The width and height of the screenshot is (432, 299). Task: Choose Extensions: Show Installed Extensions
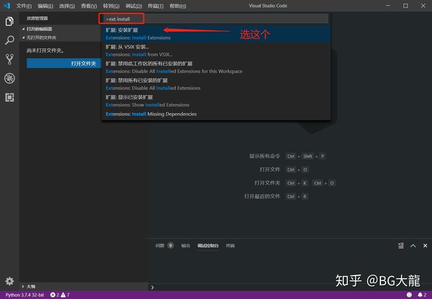[x=216, y=101]
